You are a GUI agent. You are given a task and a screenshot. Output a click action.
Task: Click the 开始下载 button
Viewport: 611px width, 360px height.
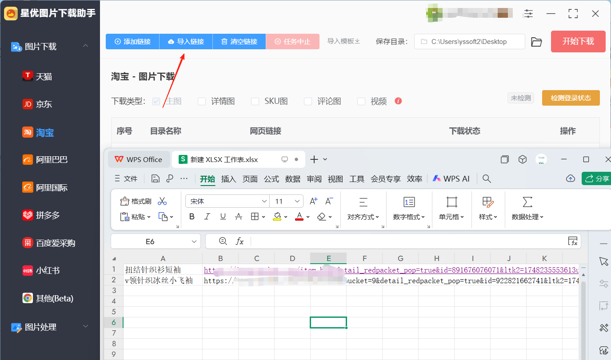tap(578, 41)
